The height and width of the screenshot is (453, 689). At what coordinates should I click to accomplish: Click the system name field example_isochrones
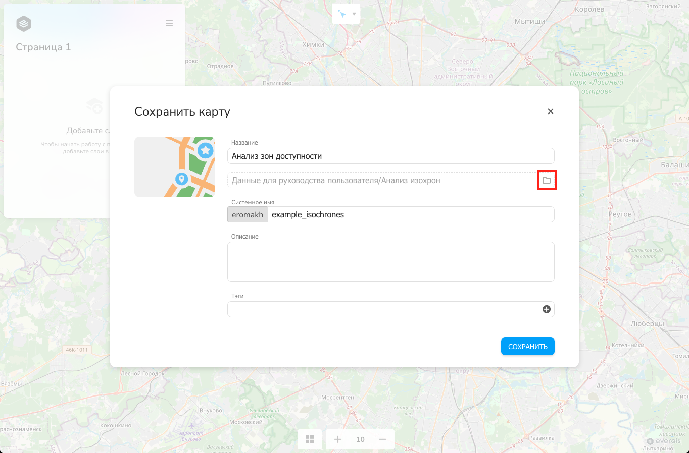pyautogui.click(x=411, y=214)
